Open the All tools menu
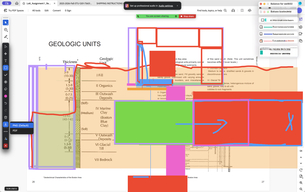The image size is (305, 192). coord(36,10)
